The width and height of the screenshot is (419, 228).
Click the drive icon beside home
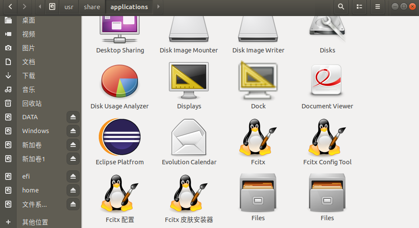(x=8, y=190)
